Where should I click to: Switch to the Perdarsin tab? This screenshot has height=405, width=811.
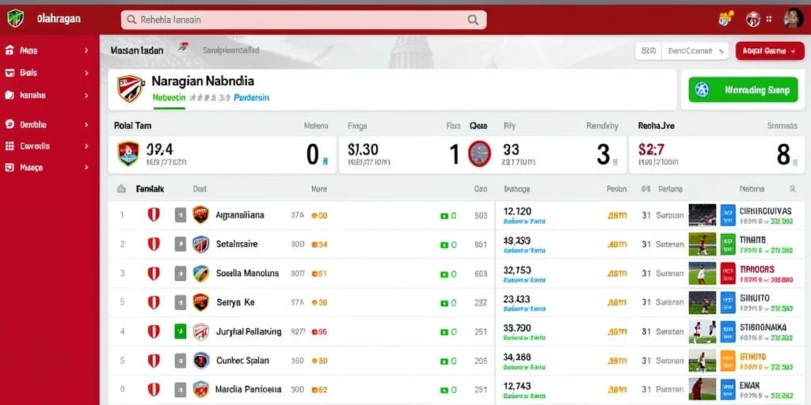(x=251, y=97)
